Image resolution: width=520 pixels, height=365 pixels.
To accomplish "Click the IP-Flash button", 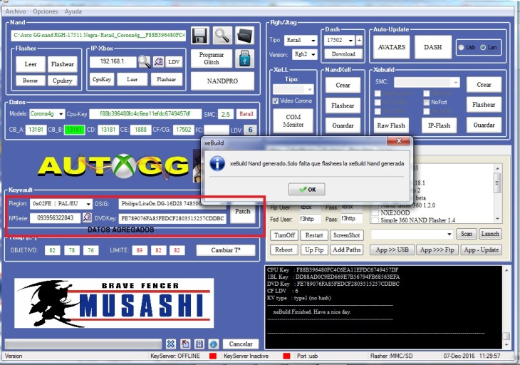I will (439, 125).
